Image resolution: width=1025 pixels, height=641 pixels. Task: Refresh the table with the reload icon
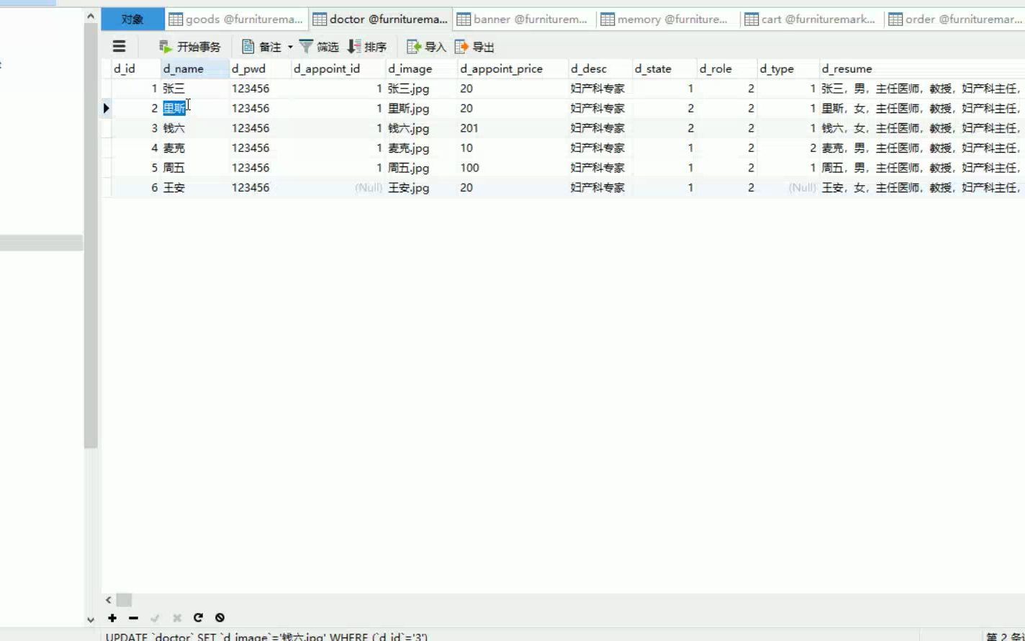198,618
